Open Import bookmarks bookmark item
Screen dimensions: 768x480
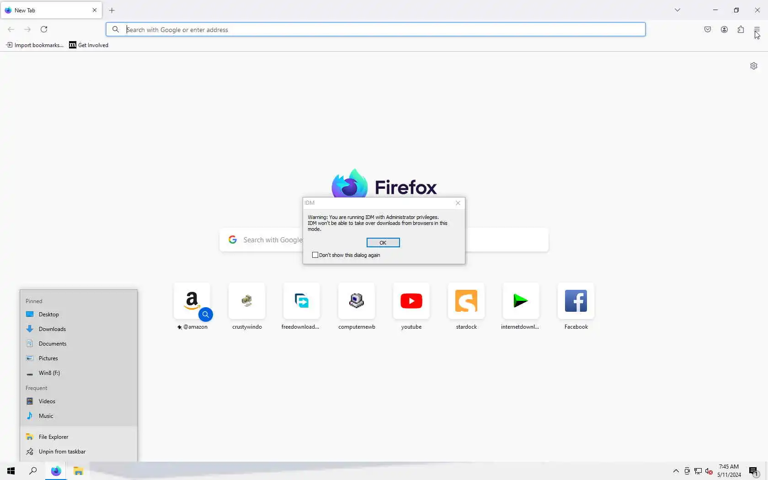click(34, 45)
